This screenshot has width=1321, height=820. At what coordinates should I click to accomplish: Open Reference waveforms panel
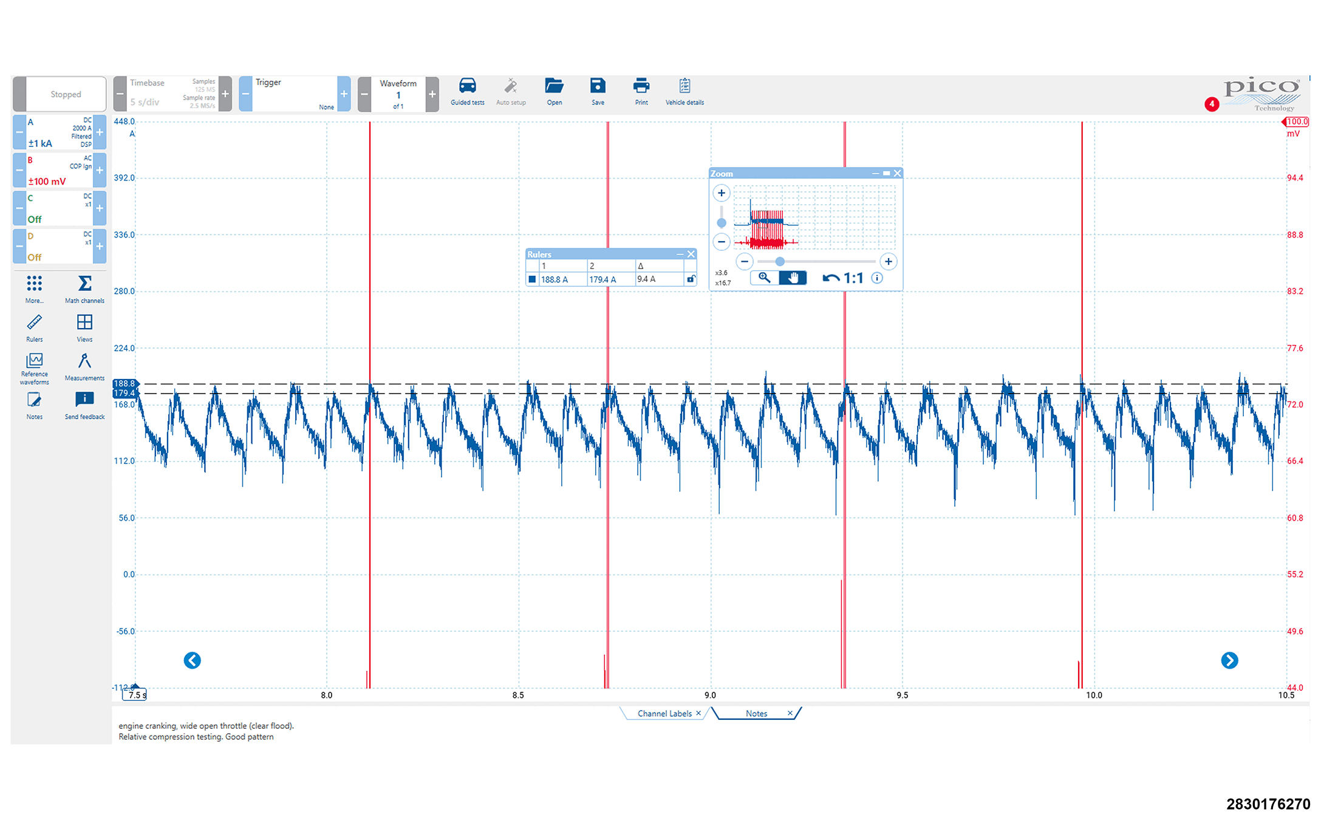point(34,361)
